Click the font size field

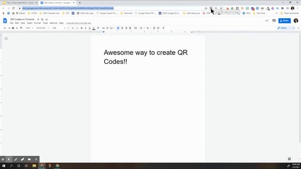click(73, 28)
